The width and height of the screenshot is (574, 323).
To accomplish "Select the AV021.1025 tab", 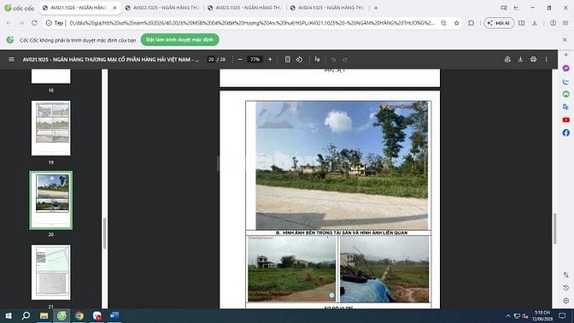I will coord(80,8).
